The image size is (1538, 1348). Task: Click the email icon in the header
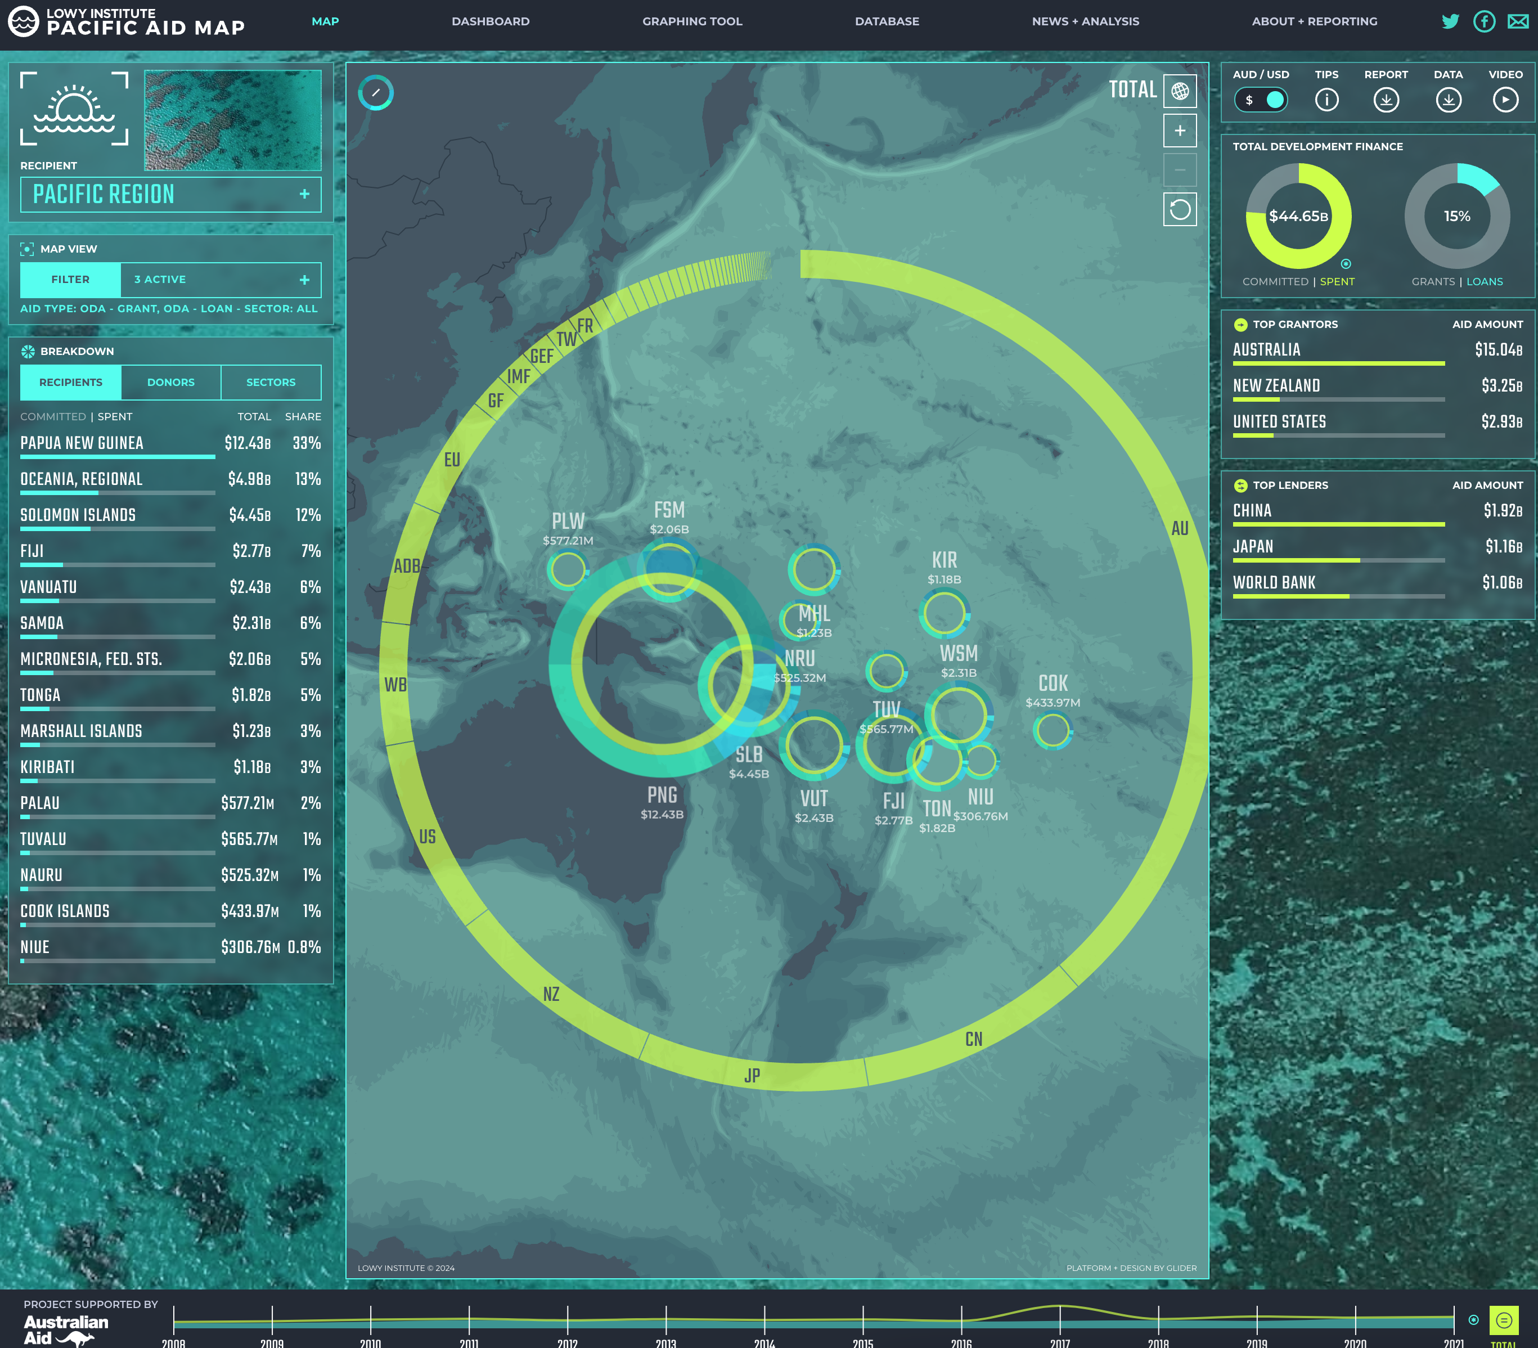coord(1518,22)
